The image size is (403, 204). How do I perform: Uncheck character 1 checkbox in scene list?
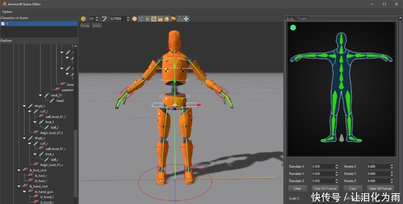3,24
